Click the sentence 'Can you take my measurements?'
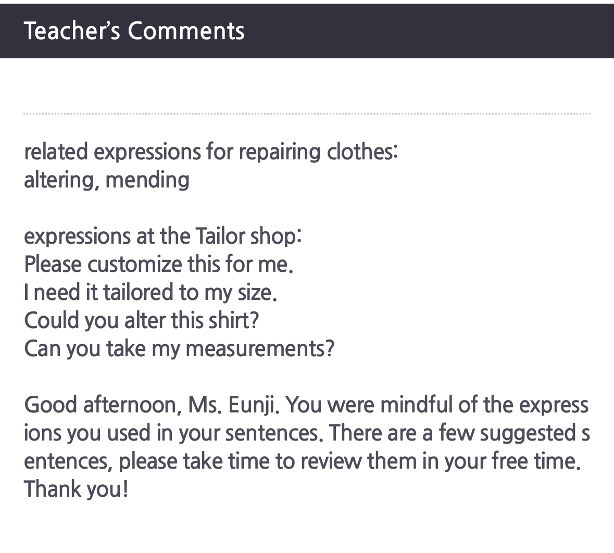 (x=179, y=348)
